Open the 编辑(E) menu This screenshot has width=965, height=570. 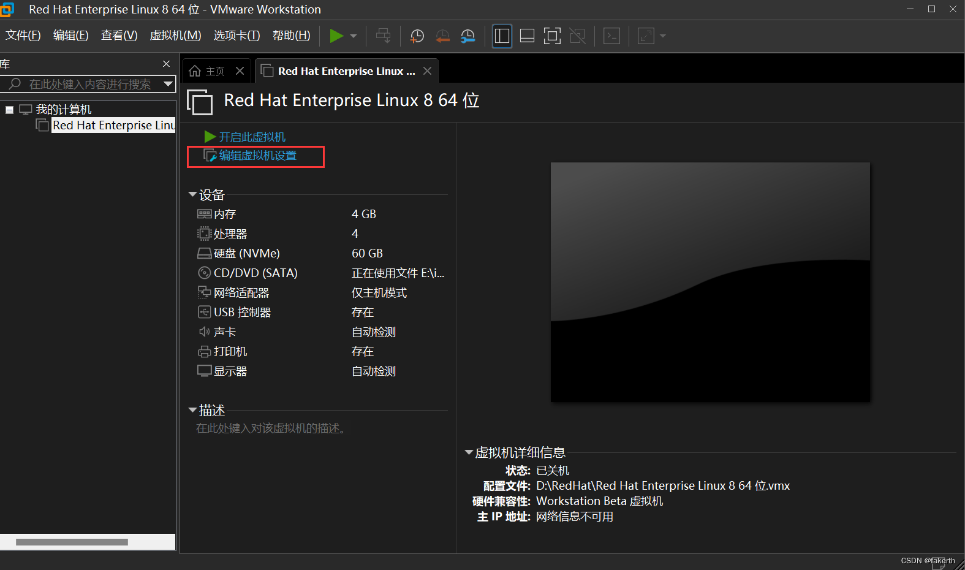click(71, 36)
